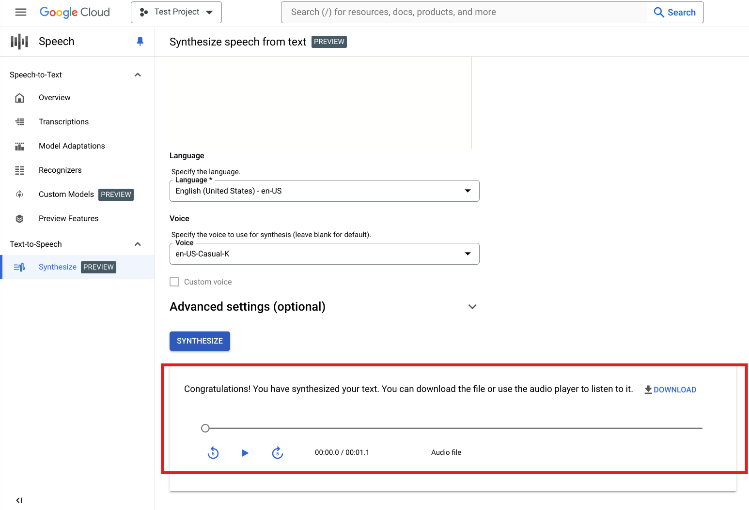Rewind audio by five seconds
749x510 pixels.
coord(213,453)
